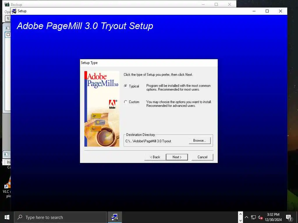Viewport: 298px width, 223px height.
Task: Toggle the checkbox in the Backup window
Action: tap(8, 35)
